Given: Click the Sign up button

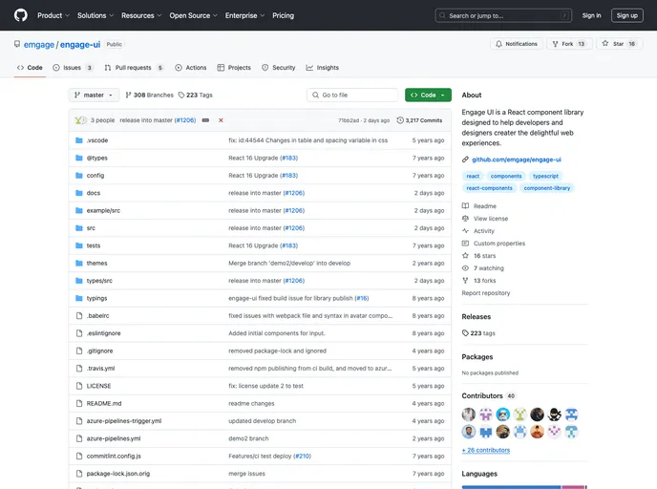Looking at the screenshot, I should [626, 15].
